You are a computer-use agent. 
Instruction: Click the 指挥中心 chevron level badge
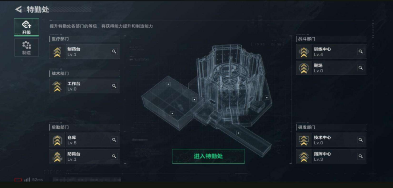tap(304, 156)
